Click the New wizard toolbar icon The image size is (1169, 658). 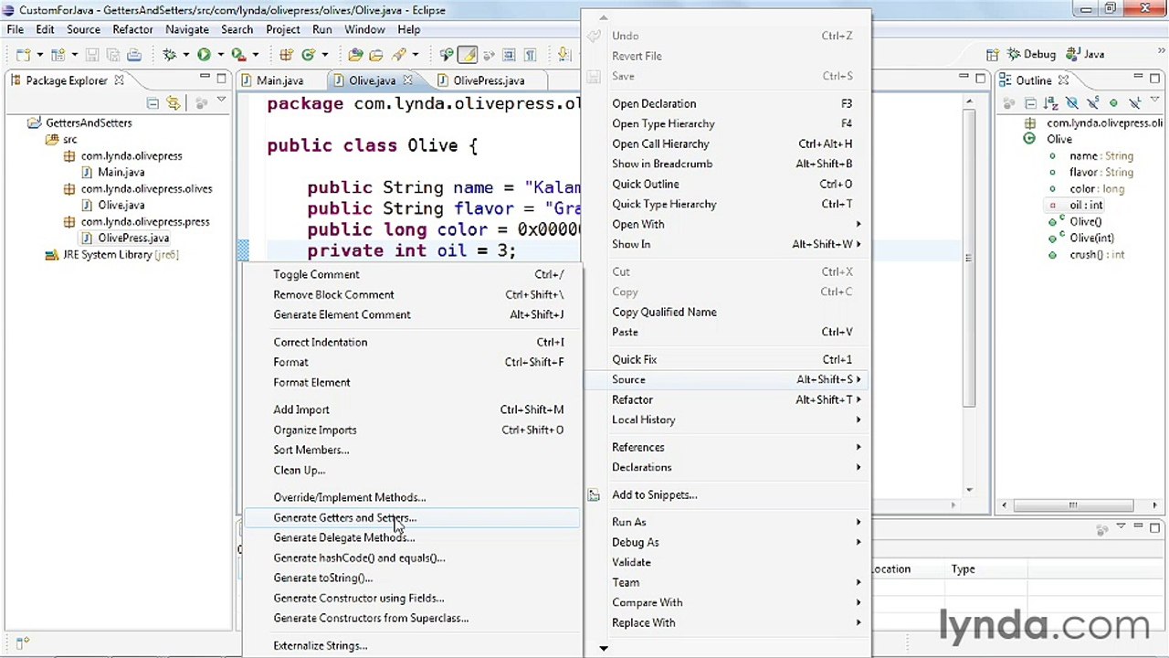[23, 55]
